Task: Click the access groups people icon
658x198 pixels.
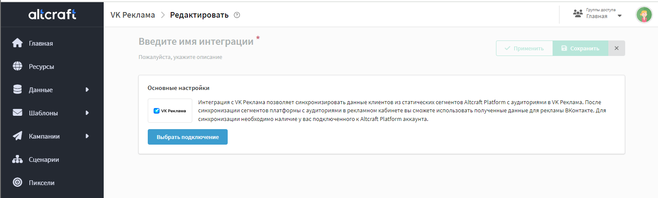Action: coord(578,13)
